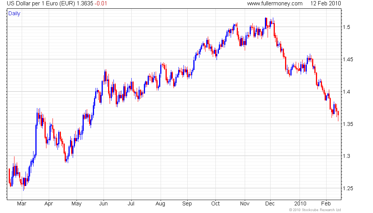Click the 'Jun' month label
Viewport: 373px width, 213px height.
(104, 204)
